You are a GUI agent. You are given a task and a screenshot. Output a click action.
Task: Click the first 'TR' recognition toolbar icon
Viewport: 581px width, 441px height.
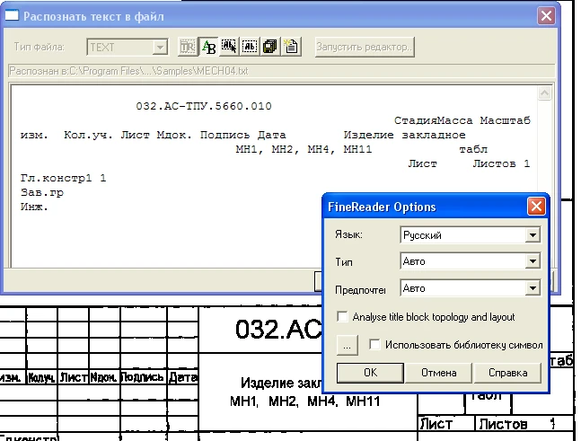[x=188, y=47]
